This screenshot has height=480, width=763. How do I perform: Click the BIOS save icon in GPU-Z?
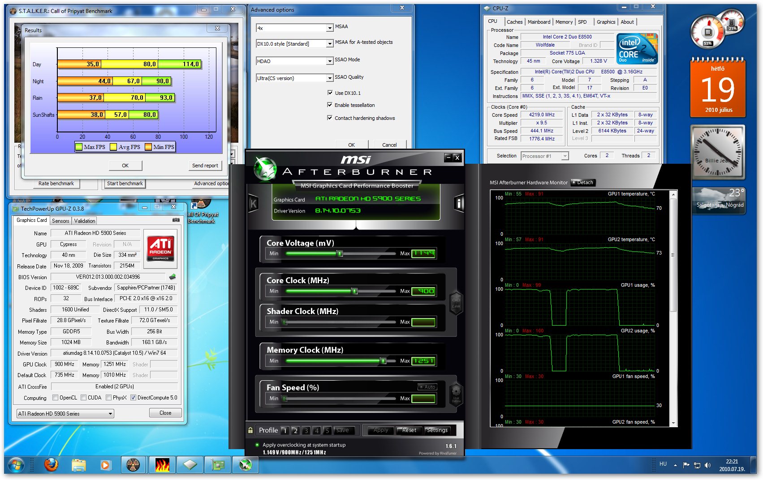172,276
